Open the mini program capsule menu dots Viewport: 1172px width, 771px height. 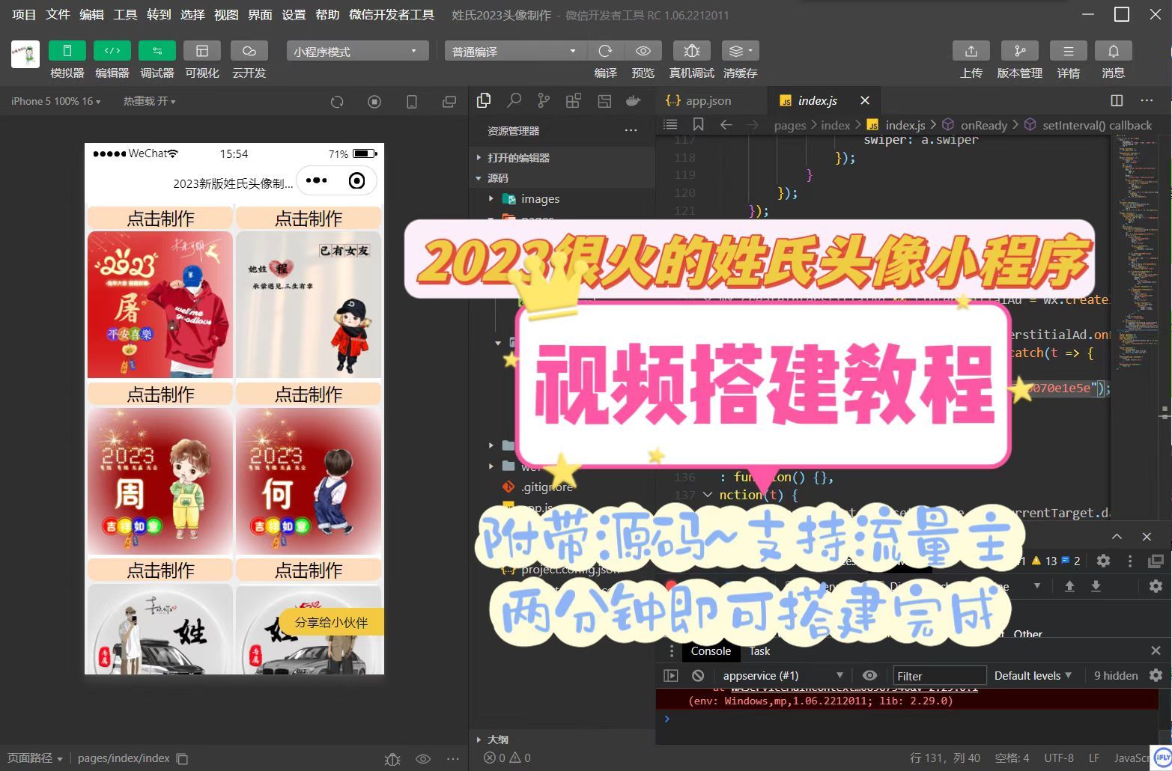pos(317,180)
